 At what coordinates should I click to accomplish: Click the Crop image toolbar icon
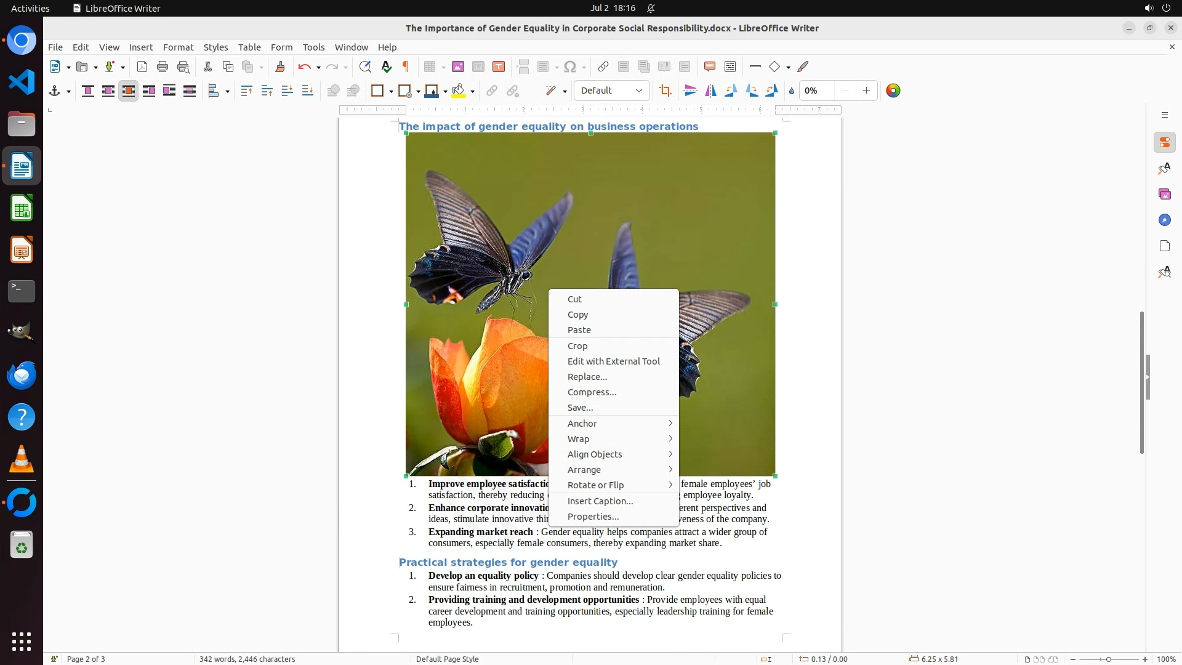pos(665,91)
